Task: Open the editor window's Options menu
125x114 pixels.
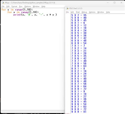Action: point(27,6)
